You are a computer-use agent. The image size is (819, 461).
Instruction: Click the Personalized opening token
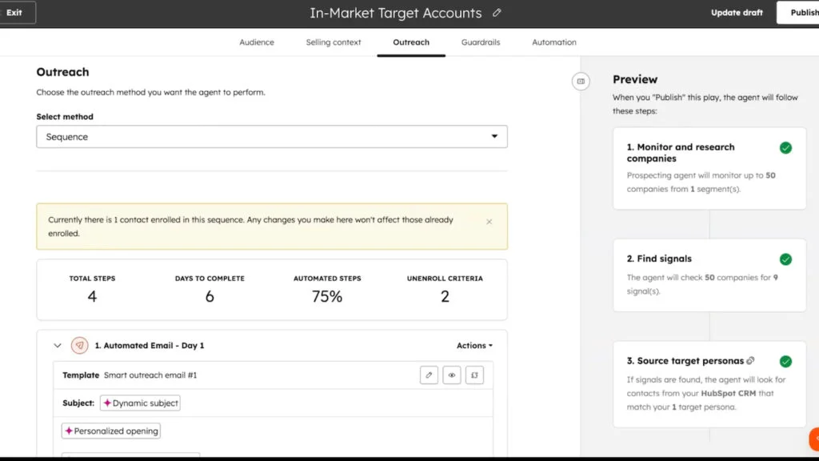pos(110,431)
